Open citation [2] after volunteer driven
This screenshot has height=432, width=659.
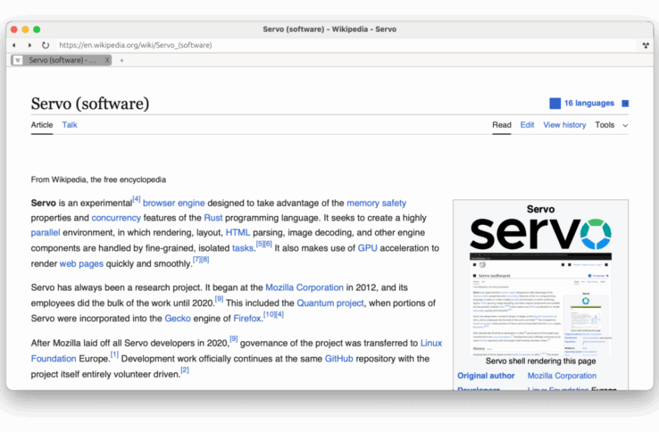pyautogui.click(x=185, y=370)
